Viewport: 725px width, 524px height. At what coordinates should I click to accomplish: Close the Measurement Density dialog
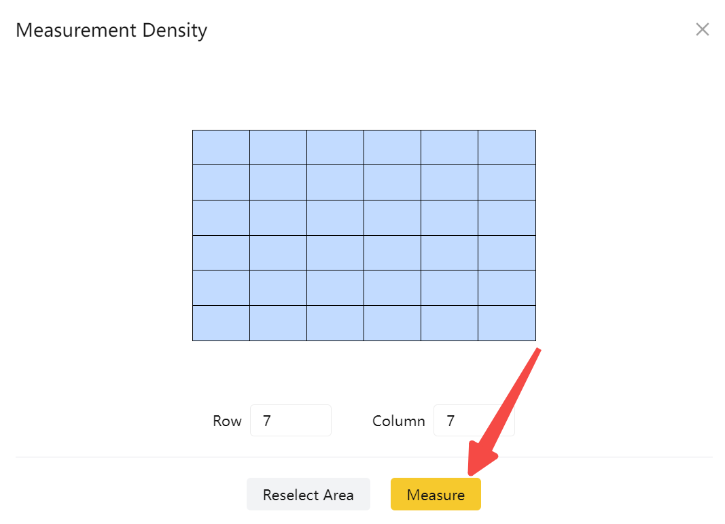pos(702,29)
